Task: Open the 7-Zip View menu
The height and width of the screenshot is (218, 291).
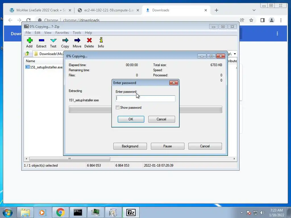Action: click(48, 33)
